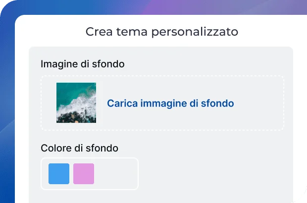Click the "Carica immagine di sfondo" link
Image resolution: width=307 pixels, height=203 pixels.
tap(170, 103)
